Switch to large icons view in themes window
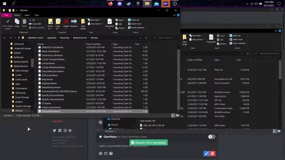 [x=177, y=116]
